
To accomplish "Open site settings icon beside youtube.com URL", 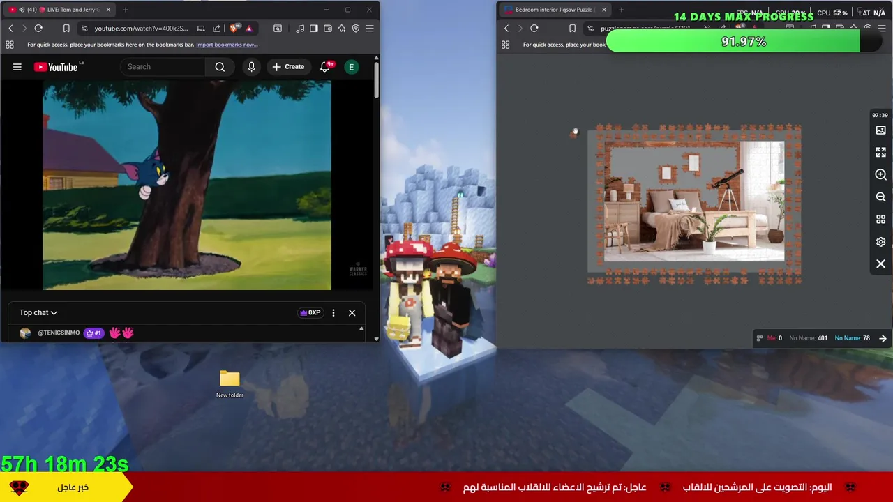I will pyautogui.click(x=84, y=28).
